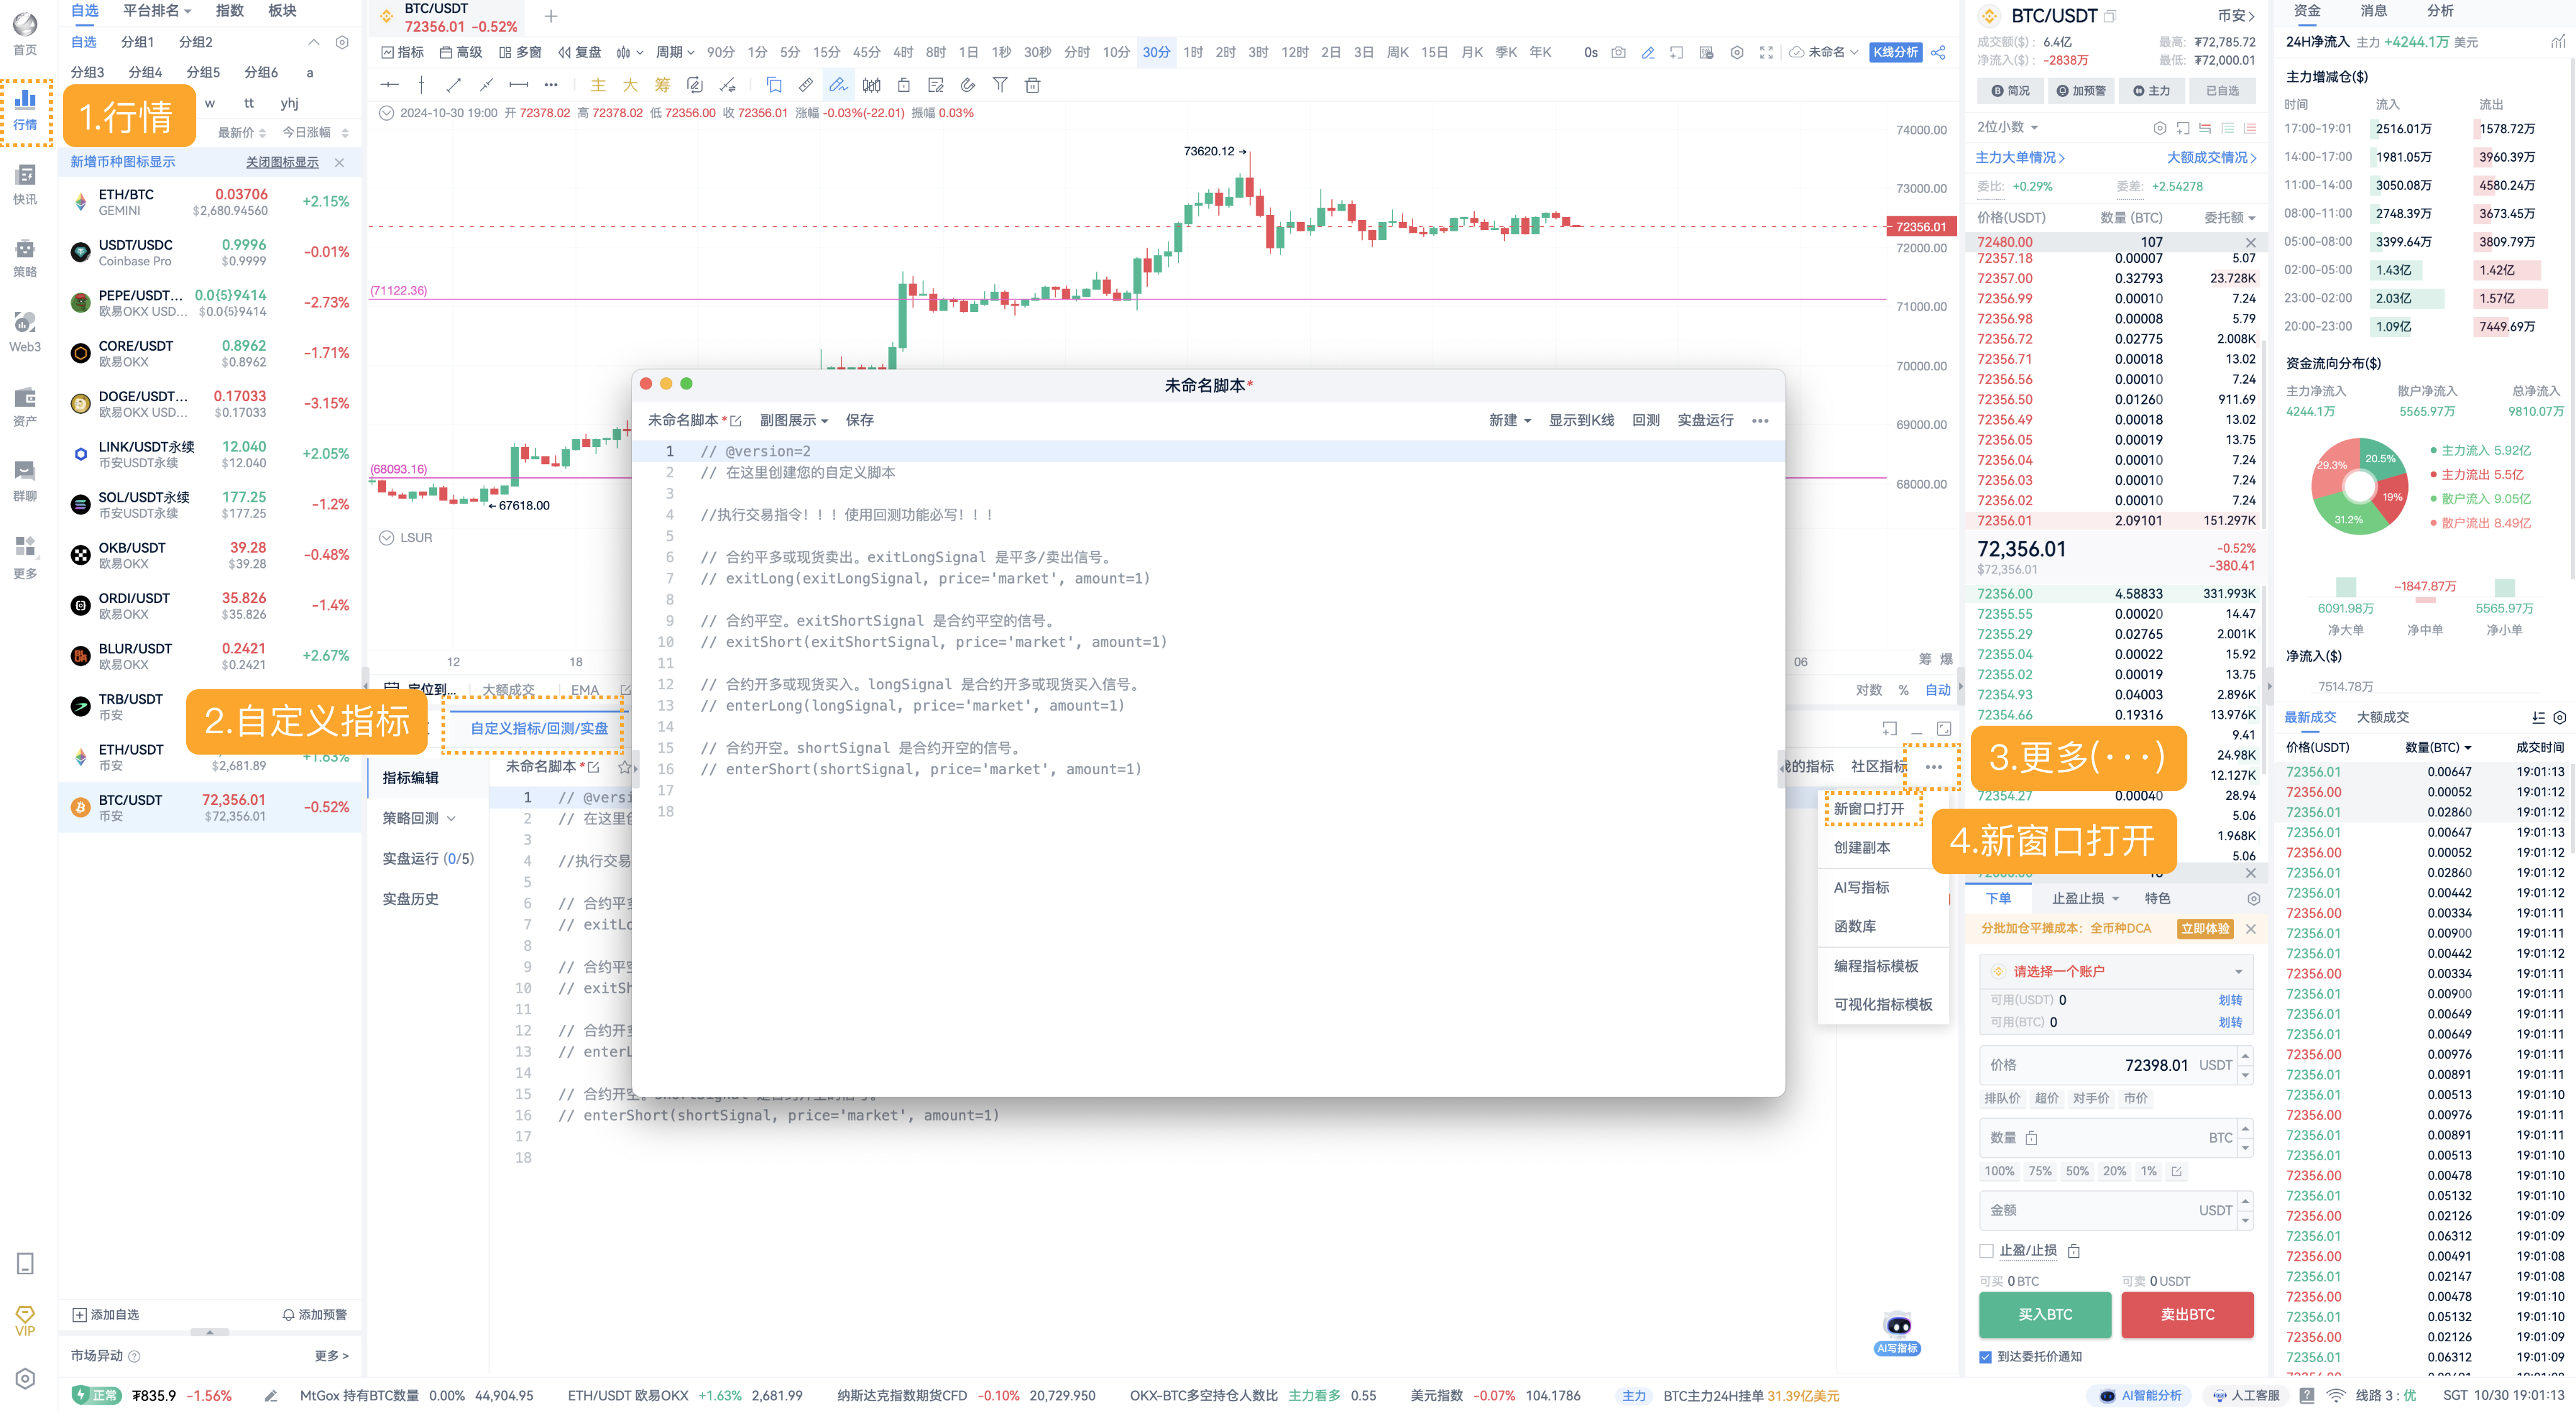This screenshot has height=1413, width=2576.
Task: Open the 策略 strategy sidebar icon
Action: [x=25, y=257]
